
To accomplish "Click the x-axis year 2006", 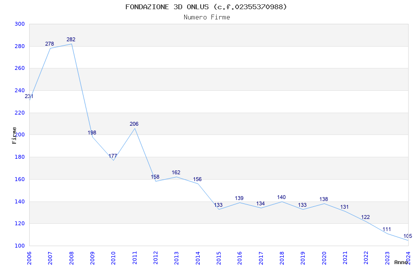I will click(x=29, y=258).
